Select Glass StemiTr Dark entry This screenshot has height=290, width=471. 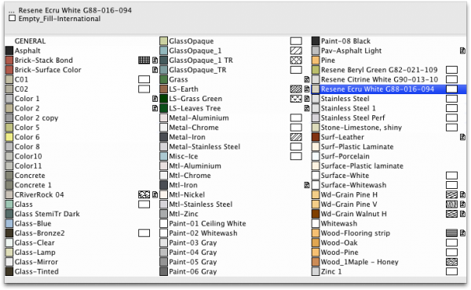(47, 214)
